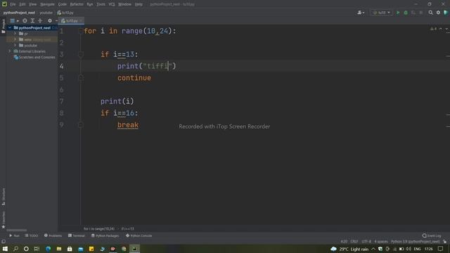Open the Window menu
450x253 pixels.
click(x=124, y=4)
